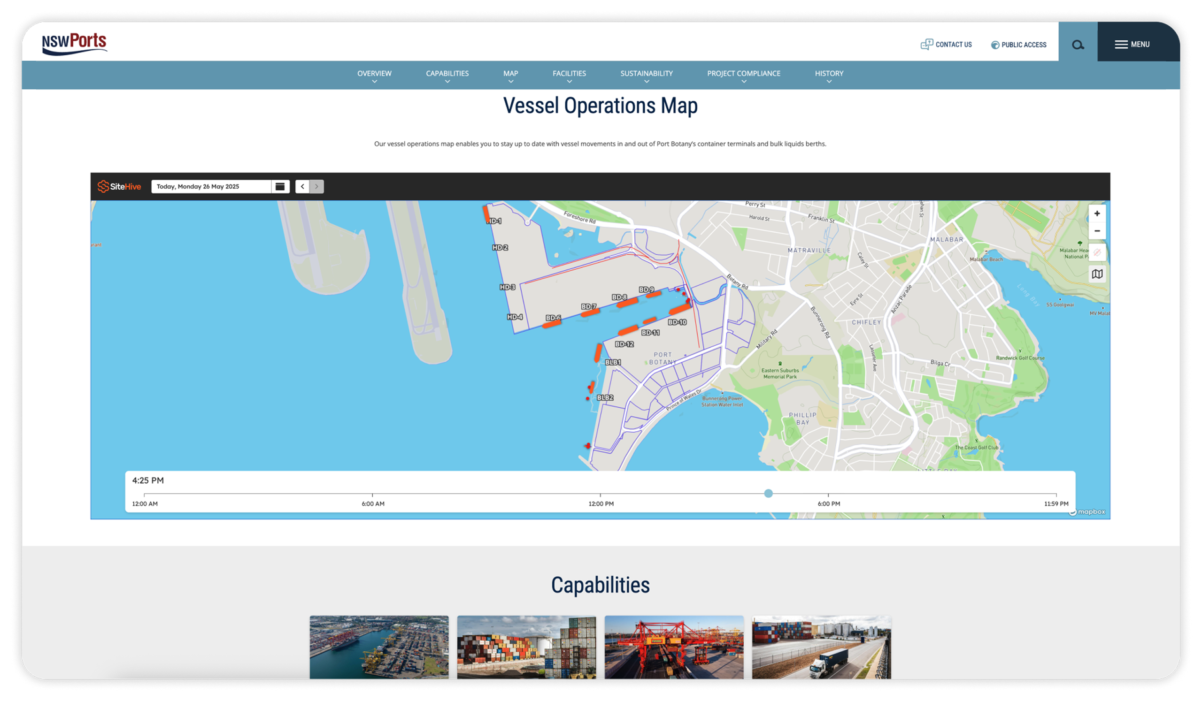1202x701 pixels.
Task: Select the BLB1 berth label
Action: click(x=613, y=363)
